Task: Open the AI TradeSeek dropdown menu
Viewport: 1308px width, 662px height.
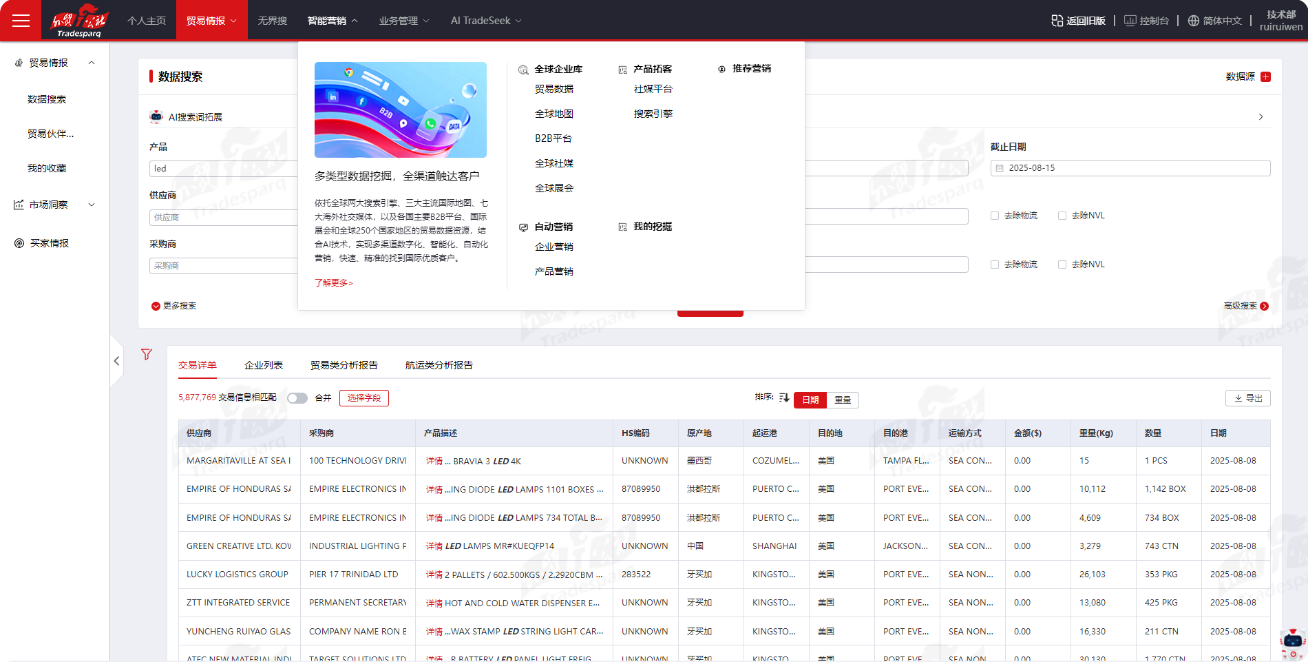Action: coord(486,21)
